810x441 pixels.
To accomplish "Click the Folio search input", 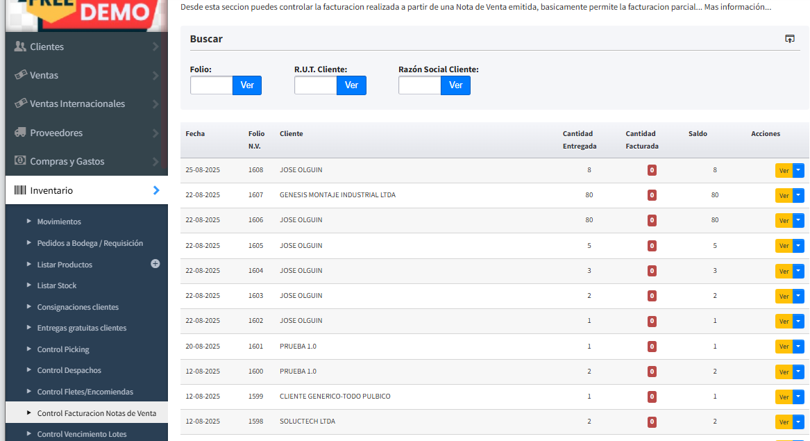I will (211, 85).
